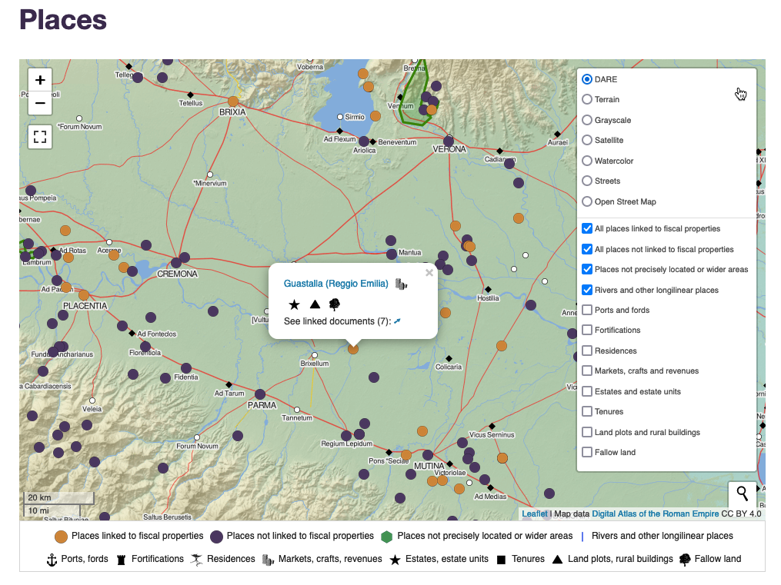Click purple marker at Verona

[x=449, y=141]
